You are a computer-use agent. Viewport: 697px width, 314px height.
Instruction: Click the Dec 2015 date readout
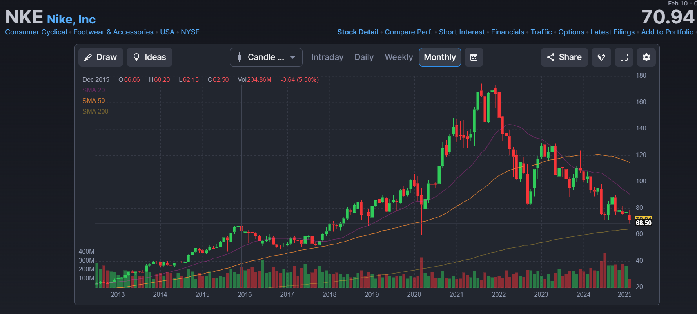click(x=96, y=79)
